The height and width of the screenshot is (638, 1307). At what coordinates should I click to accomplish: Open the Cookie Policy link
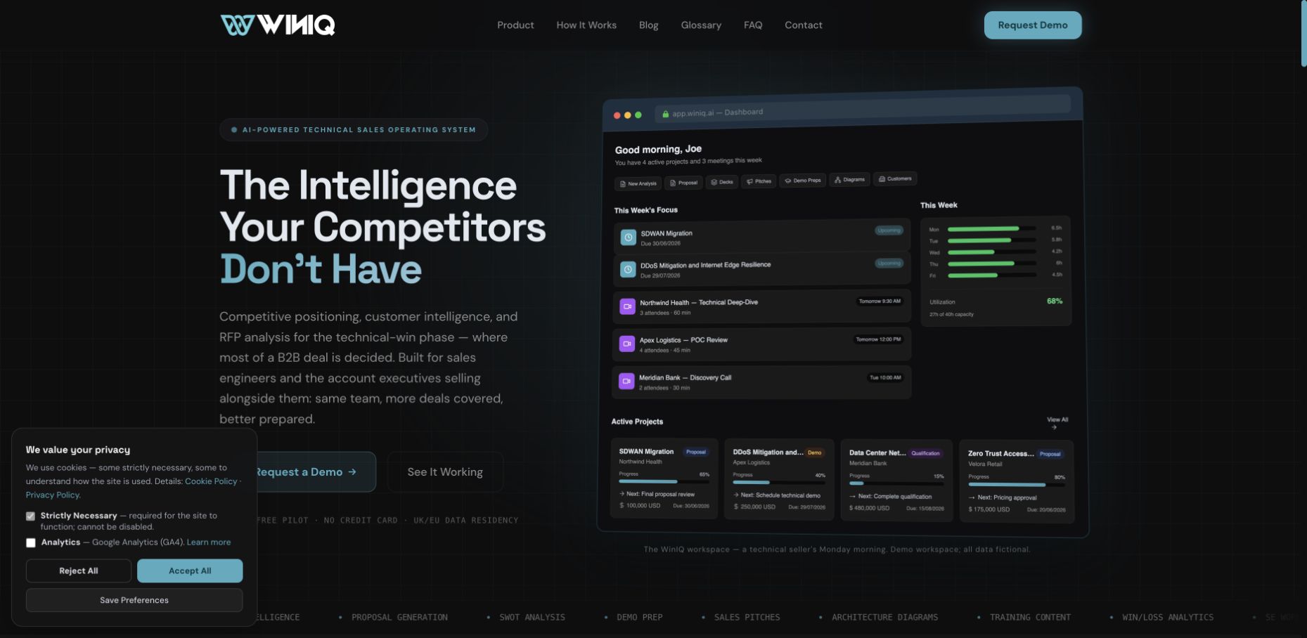tap(211, 481)
